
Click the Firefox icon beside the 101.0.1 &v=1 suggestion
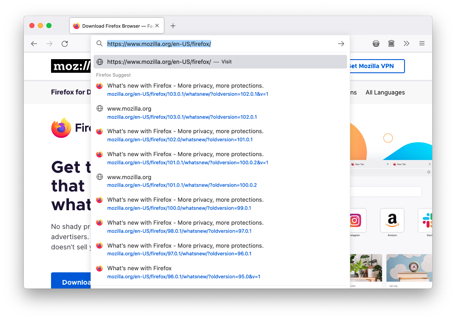[x=100, y=154]
